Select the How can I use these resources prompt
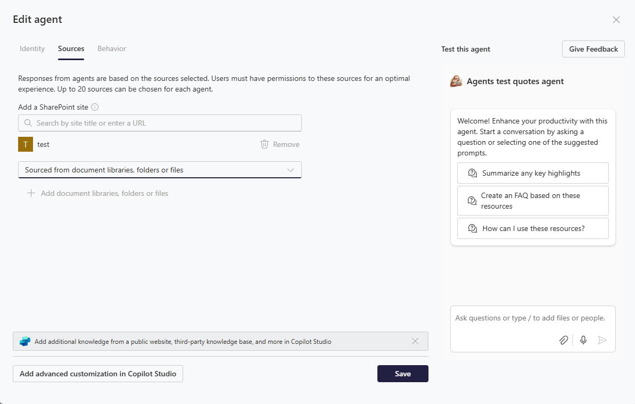This screenshot has height=404, width=635. point(533,228)
